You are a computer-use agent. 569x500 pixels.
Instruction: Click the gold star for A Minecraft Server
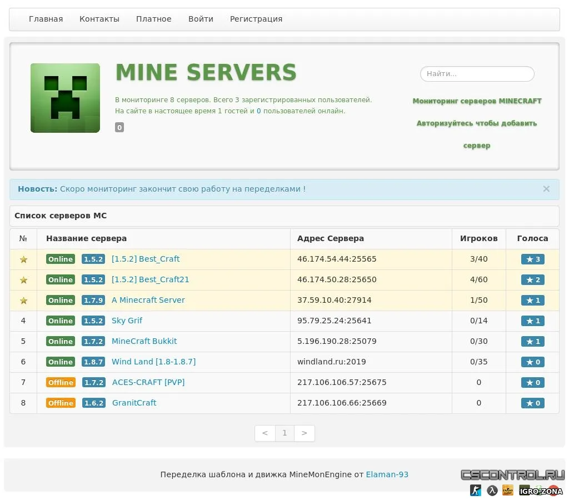click(x=23, y=301)
